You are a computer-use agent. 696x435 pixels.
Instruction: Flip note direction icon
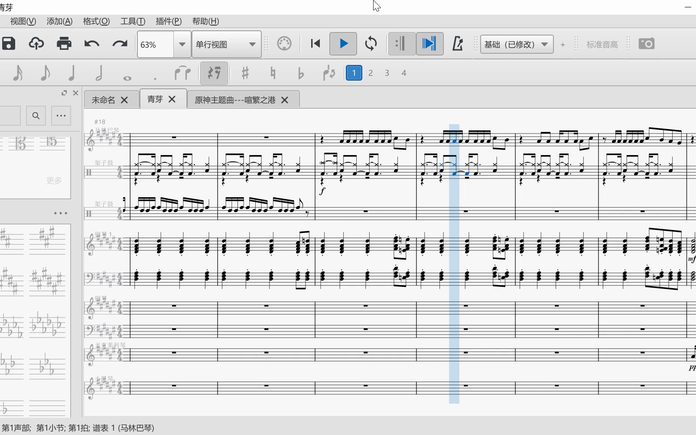coord(329,73)
